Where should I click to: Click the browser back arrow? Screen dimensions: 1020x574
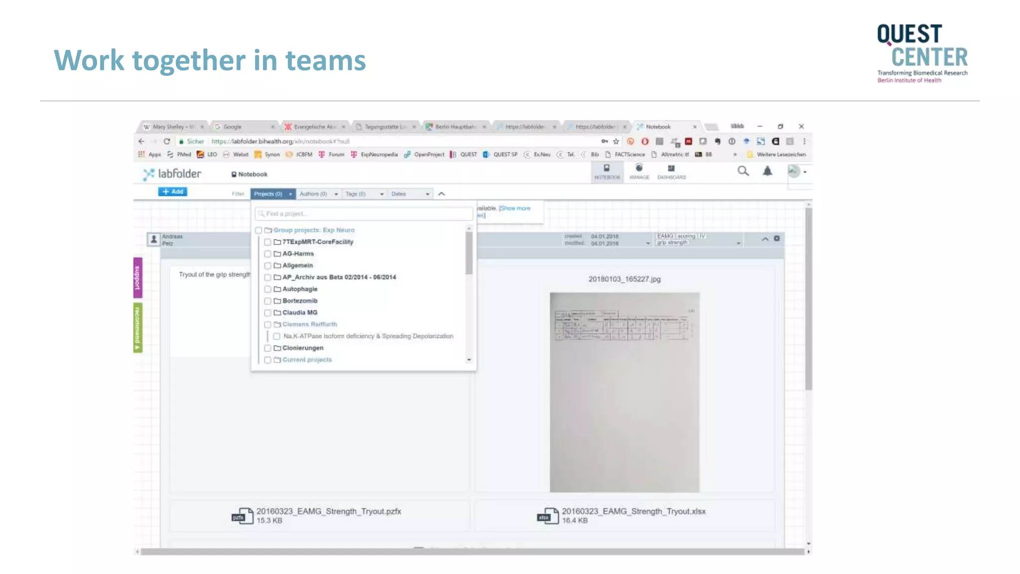pyautogui.click(x=141, y=142)
